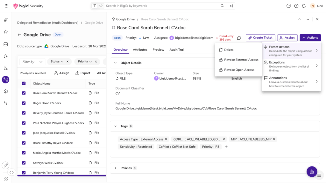Open the grid apps icon at sidebar bottom

6,179
